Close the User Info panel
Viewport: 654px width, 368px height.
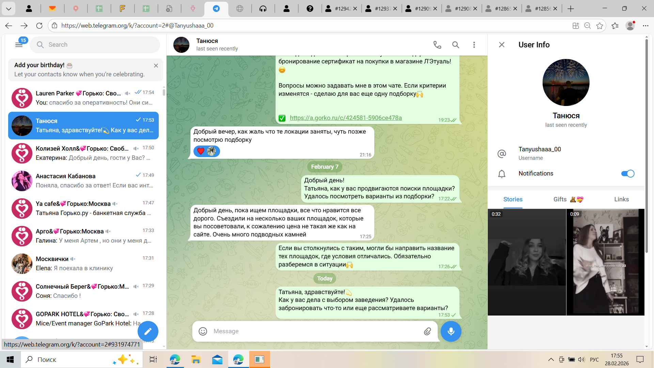pos(501,45)
